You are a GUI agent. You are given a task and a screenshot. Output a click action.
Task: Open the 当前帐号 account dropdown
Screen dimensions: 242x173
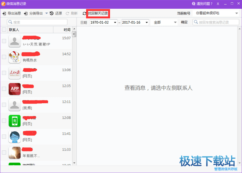point(236,13)
